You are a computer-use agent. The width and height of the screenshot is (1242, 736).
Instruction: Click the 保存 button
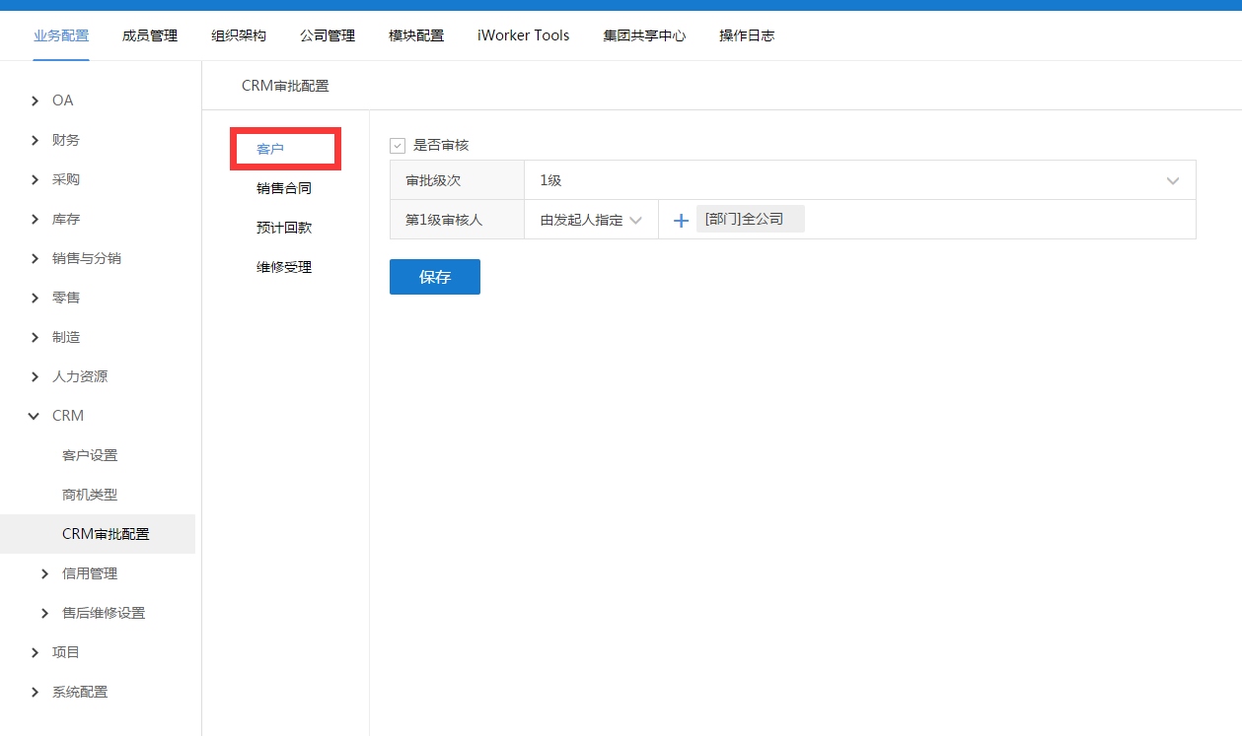434,277
